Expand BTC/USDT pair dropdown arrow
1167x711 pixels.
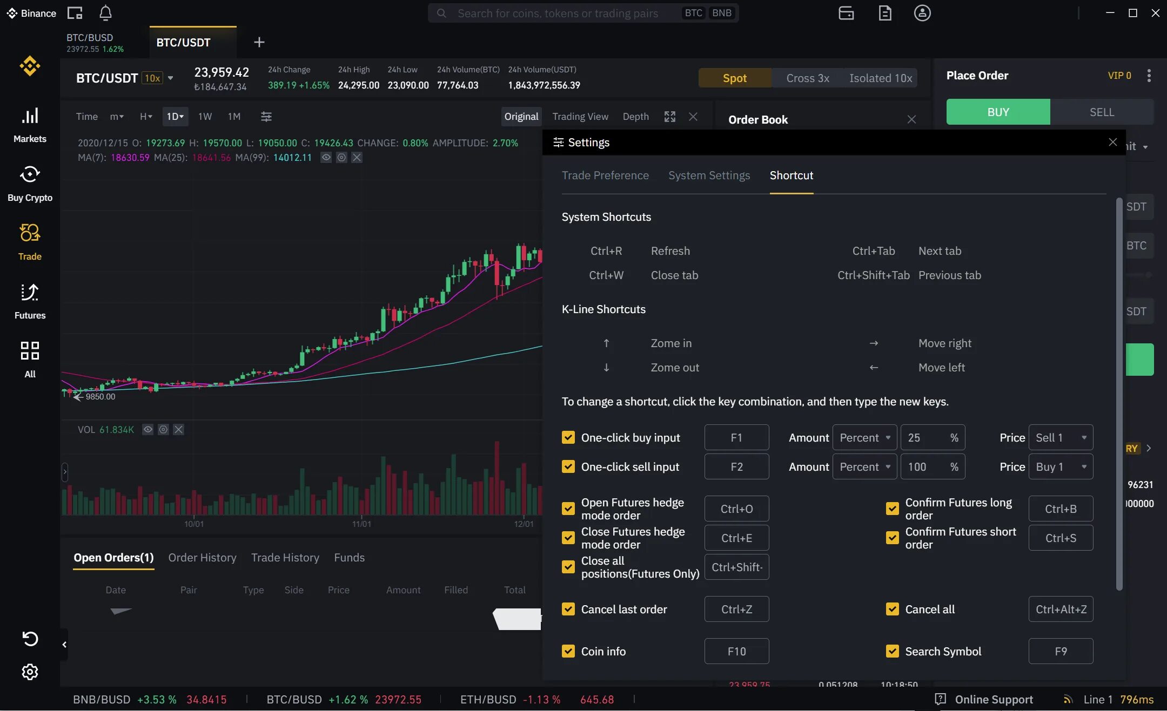pos(171,78)
